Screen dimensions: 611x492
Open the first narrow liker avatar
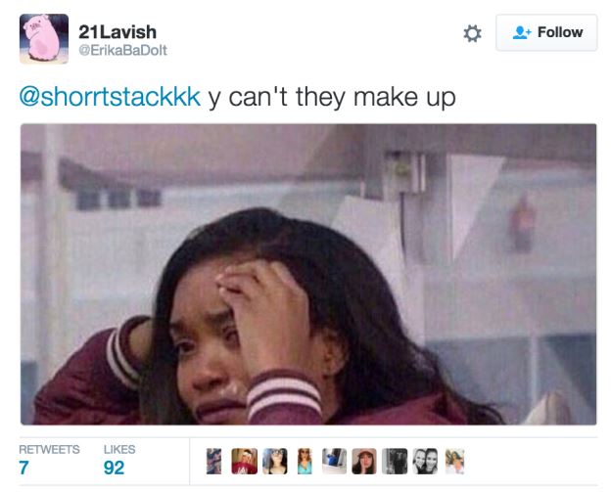pyautogui.click(x=213, y=462)
